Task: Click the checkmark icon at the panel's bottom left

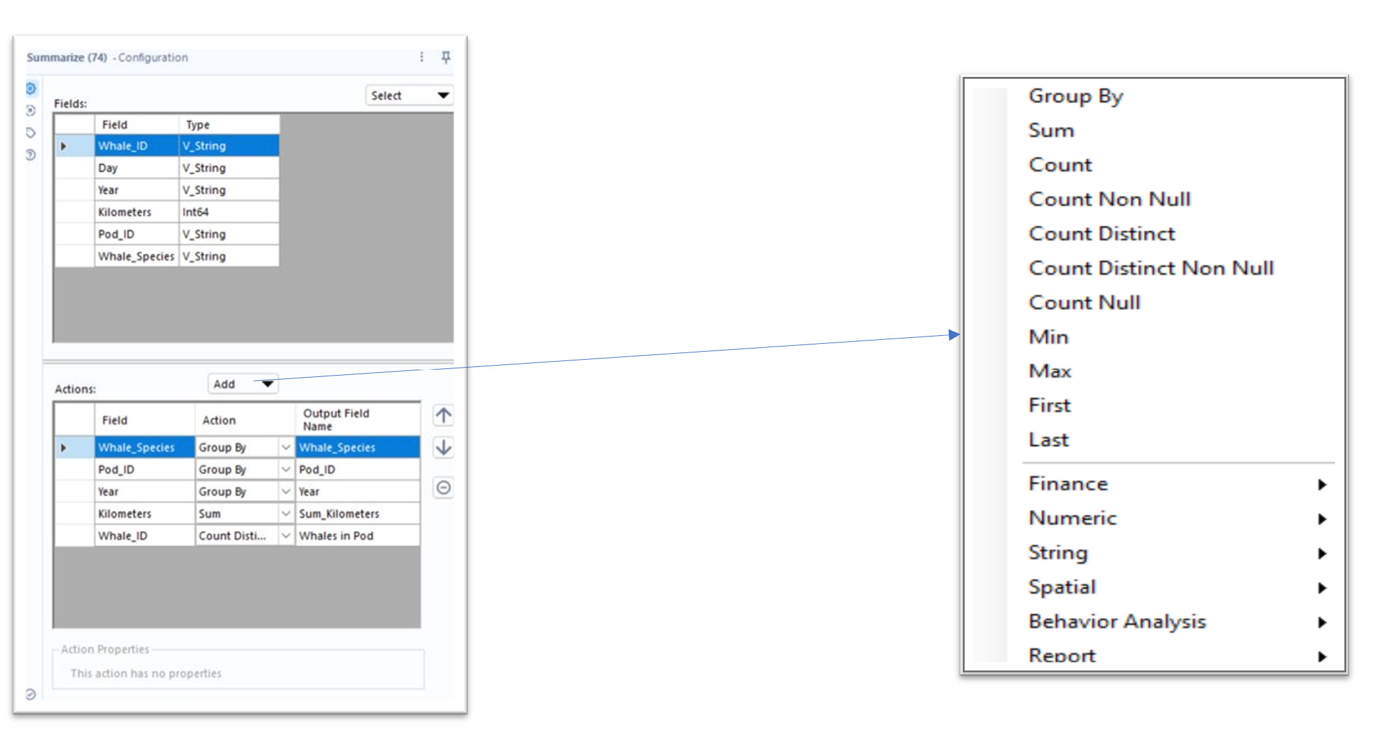Action: pyautogui.click(x=30, y=694)
